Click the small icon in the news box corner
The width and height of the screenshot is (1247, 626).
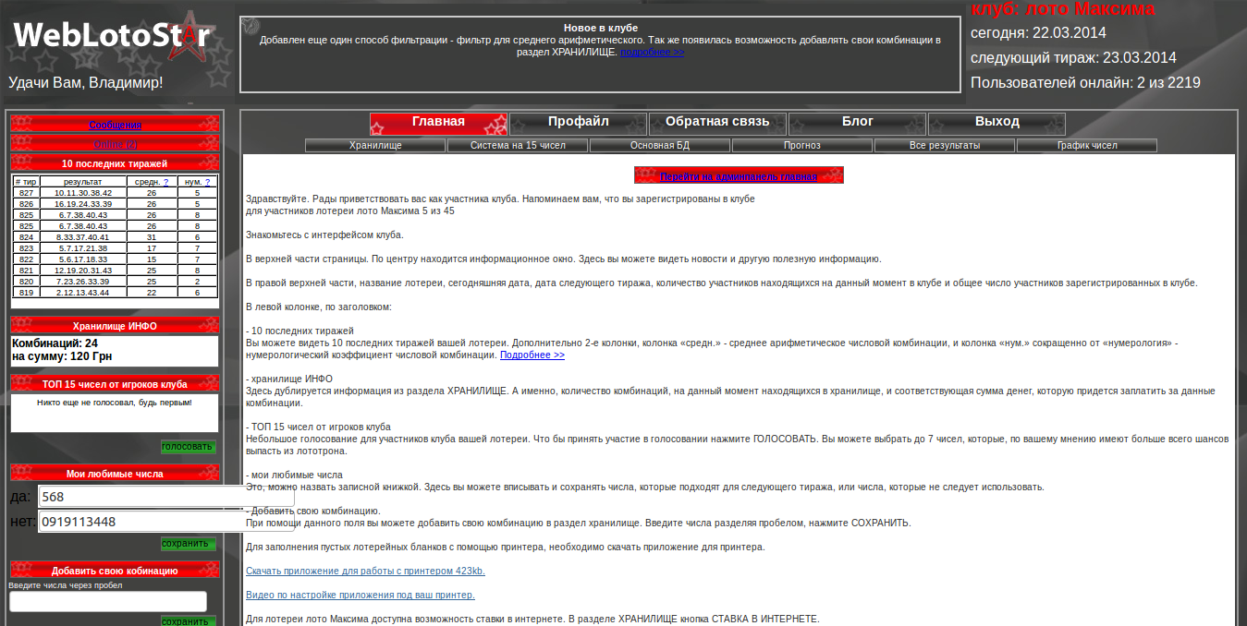(x=251, y=26)
